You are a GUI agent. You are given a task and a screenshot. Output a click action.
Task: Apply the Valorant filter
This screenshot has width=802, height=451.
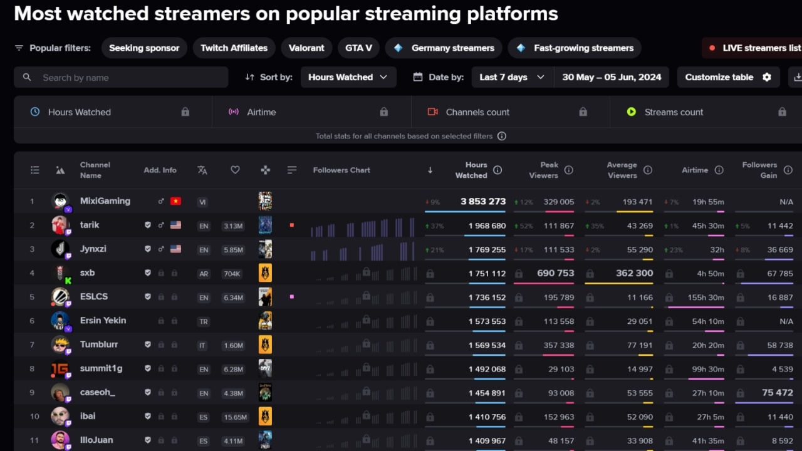[x=306, y=48]
